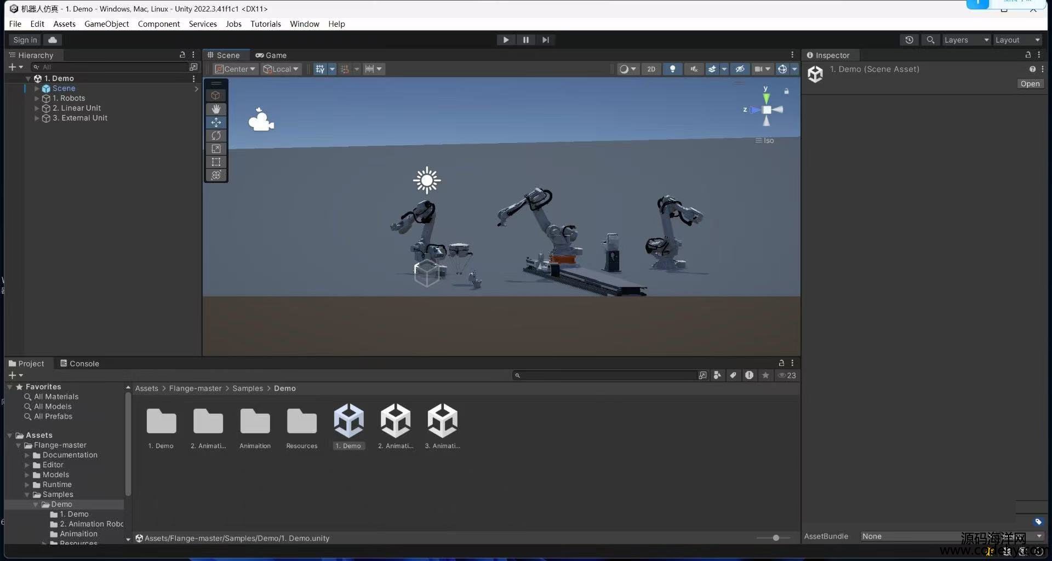Open the Center pivot dropdown

235,69
